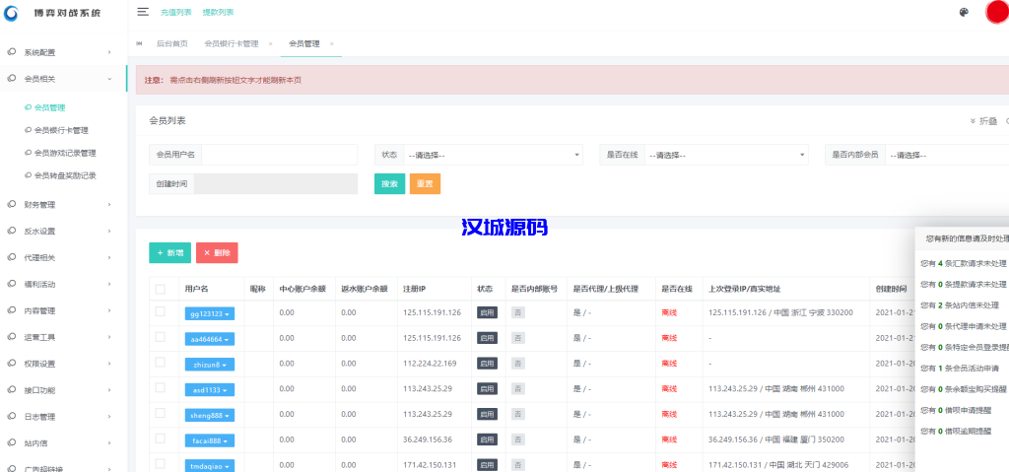Switch to the 会员银行卡管理 tab
1009x472 pixels.
click(231, 43)
